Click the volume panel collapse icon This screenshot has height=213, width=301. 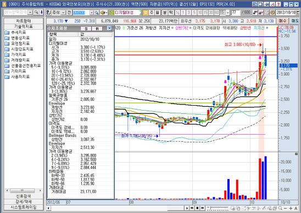point(296,154)
